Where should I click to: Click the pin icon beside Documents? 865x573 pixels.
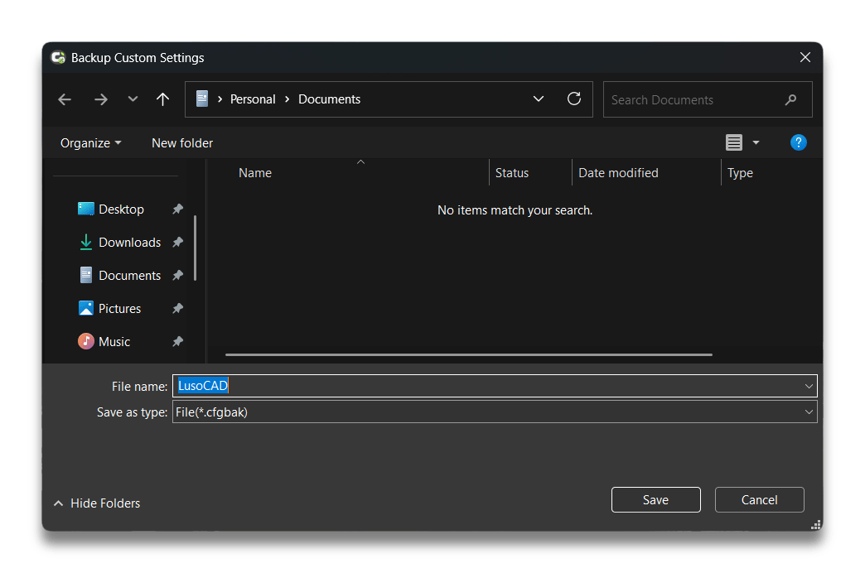click(x=177, y=276)
